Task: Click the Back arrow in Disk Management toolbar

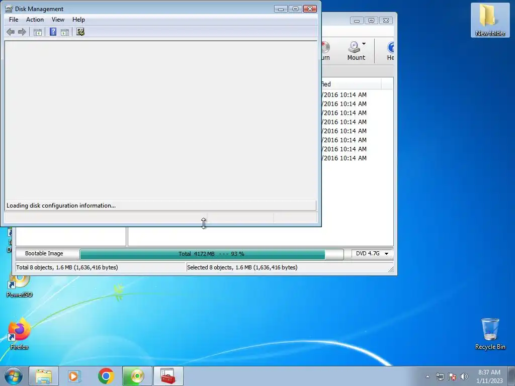Action: coord(11,32)
